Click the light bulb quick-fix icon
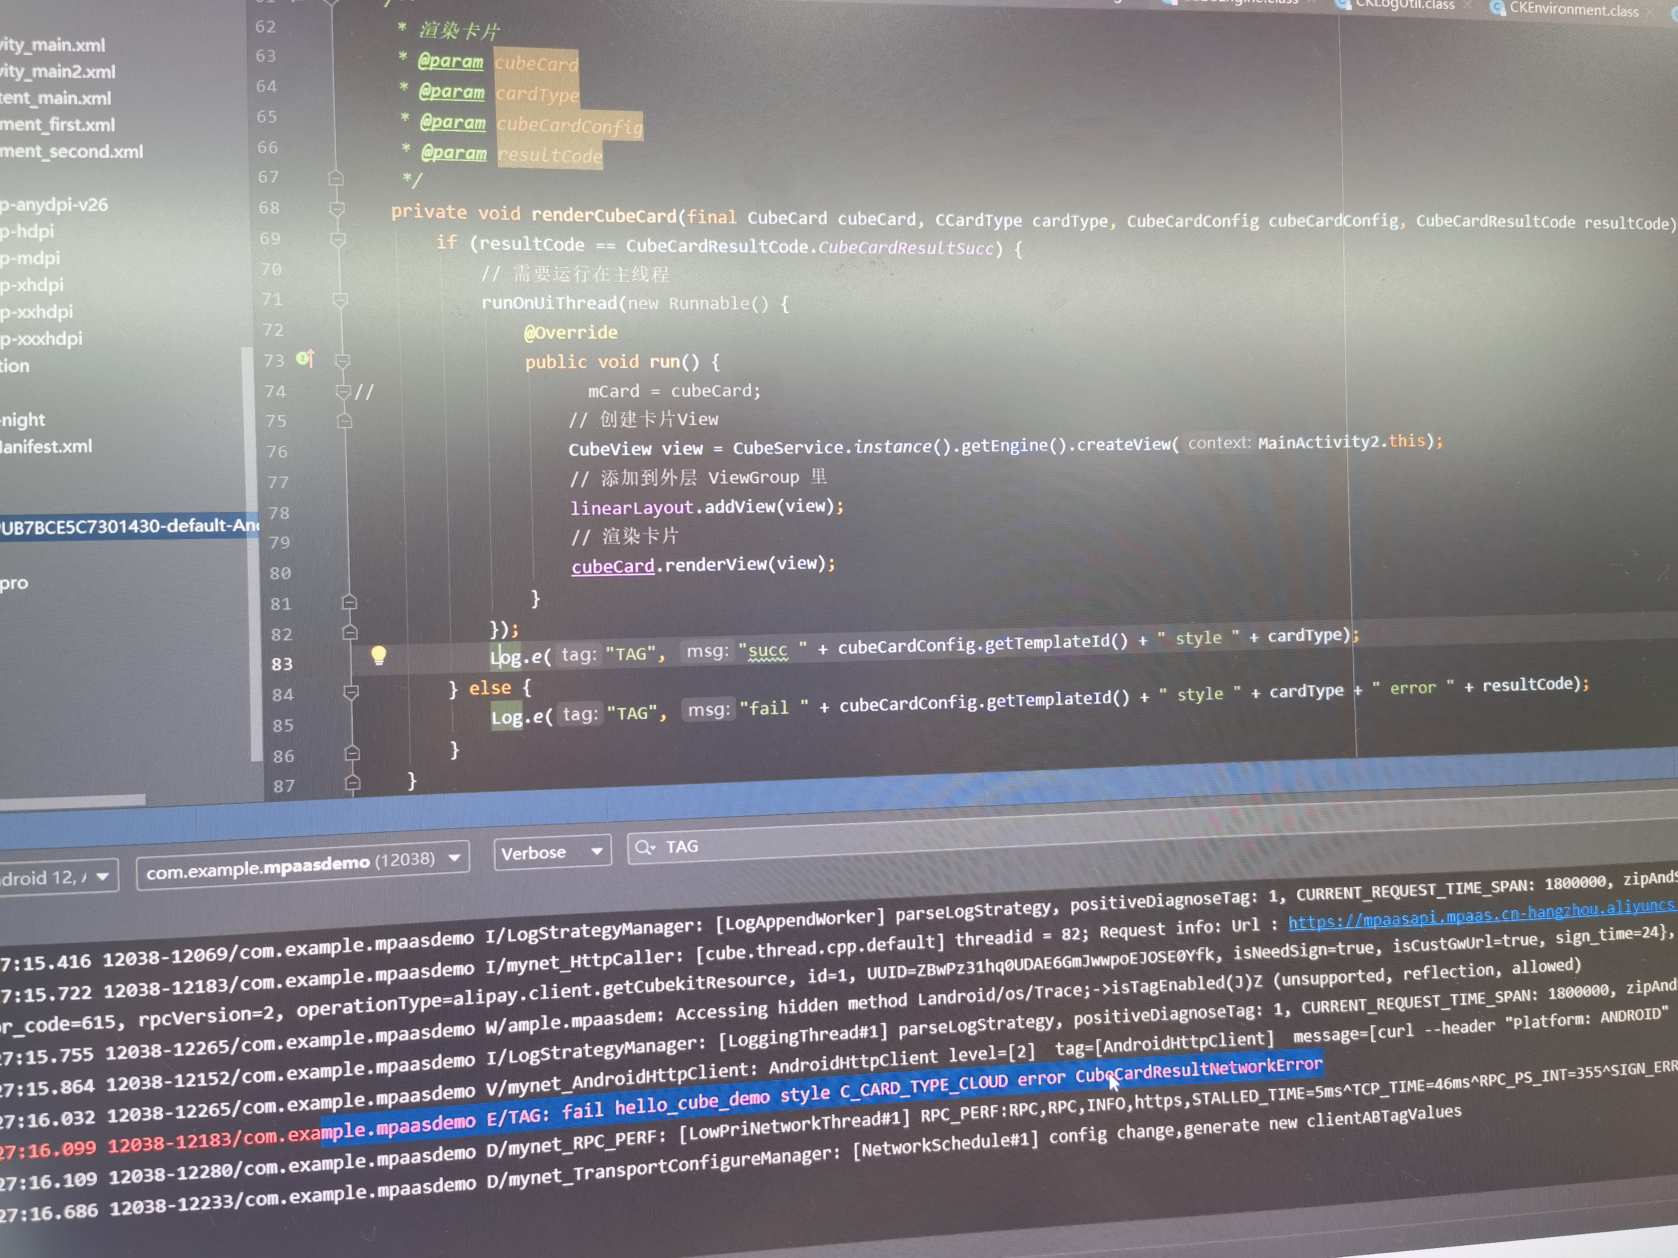This screenshot has width=1678, height=1258. (x=378, y=655)
